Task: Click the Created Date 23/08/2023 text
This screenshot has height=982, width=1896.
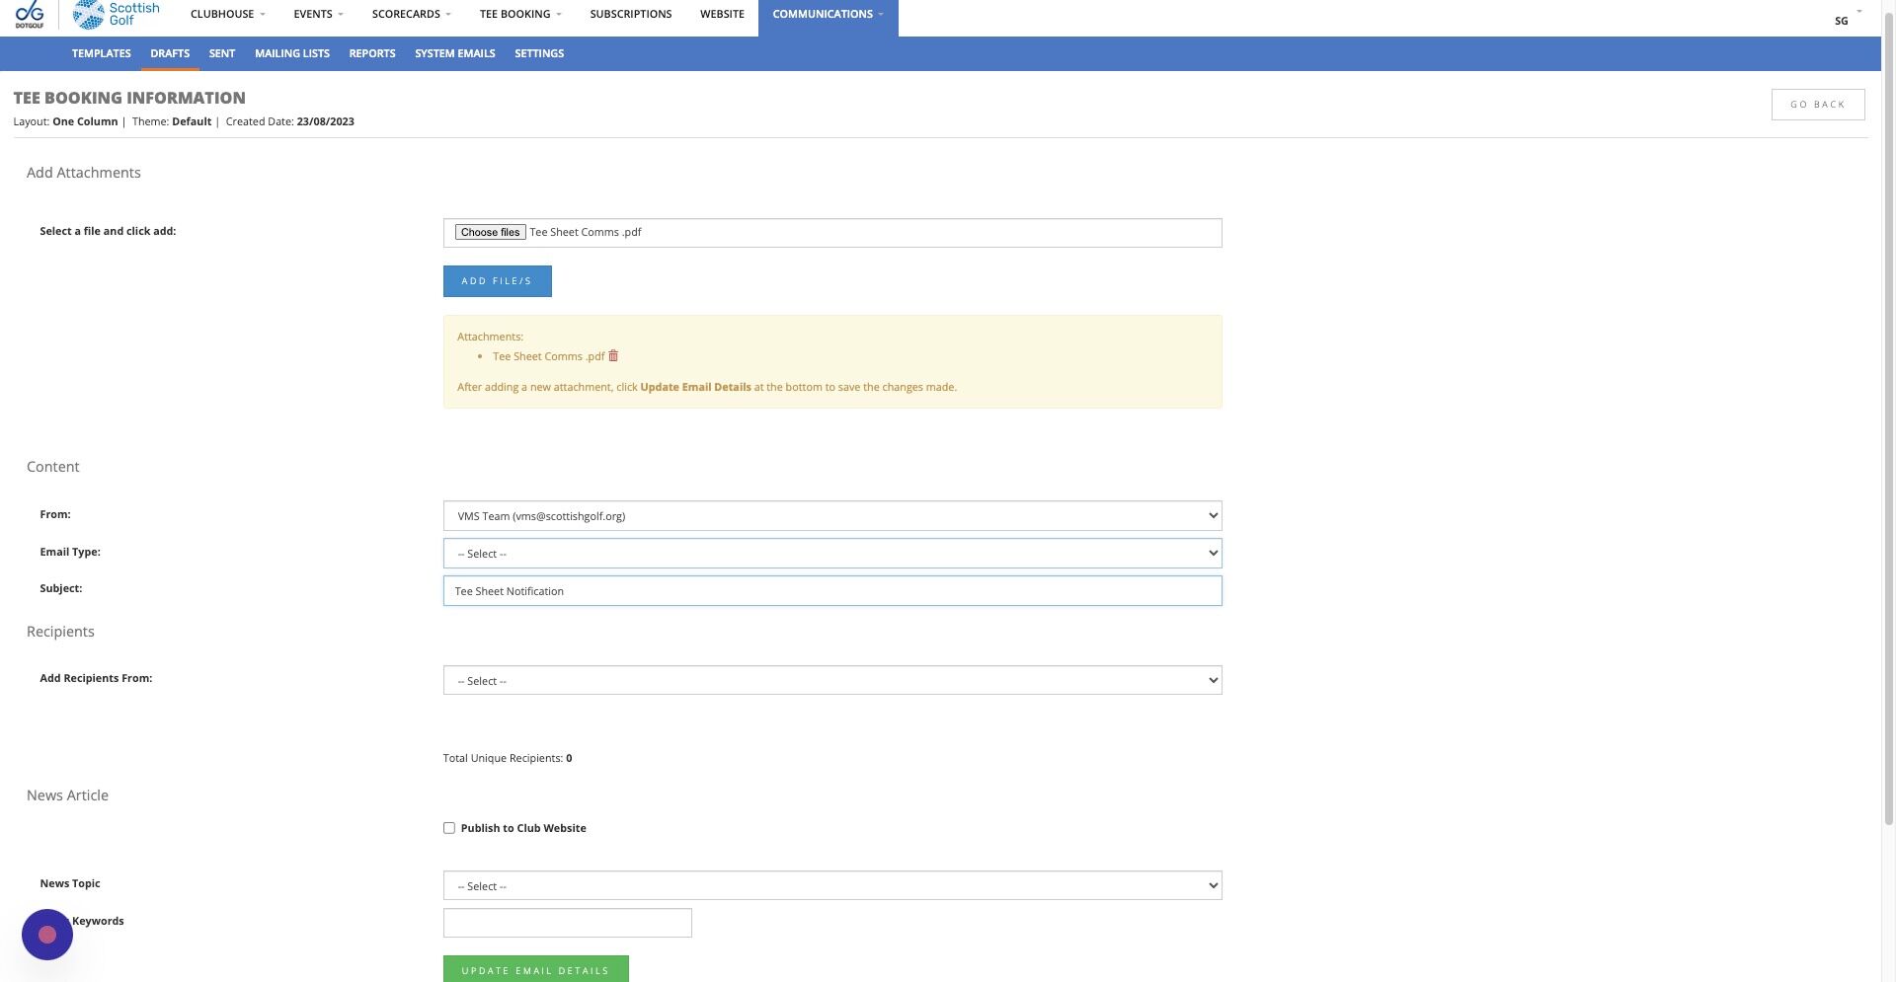Action: pyautogui.click(x=290, y=121)
